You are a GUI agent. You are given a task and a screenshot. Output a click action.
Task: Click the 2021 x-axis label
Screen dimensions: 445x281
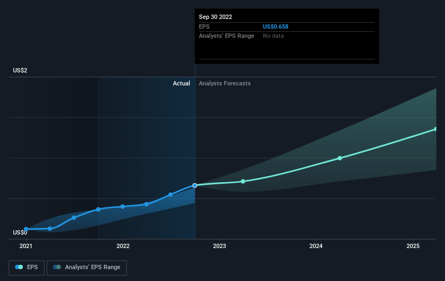coord(26,246)
